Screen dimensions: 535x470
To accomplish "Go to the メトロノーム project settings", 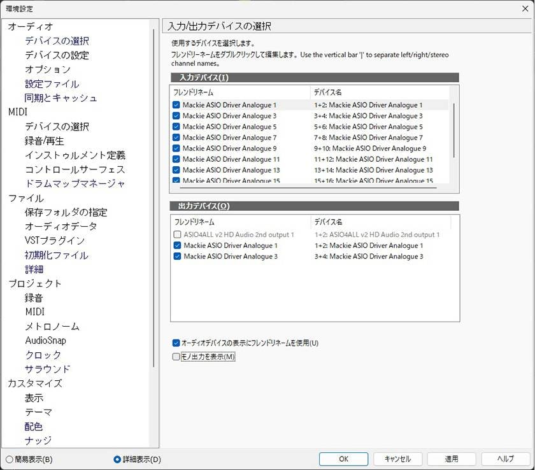I will [x=52, y=326].
